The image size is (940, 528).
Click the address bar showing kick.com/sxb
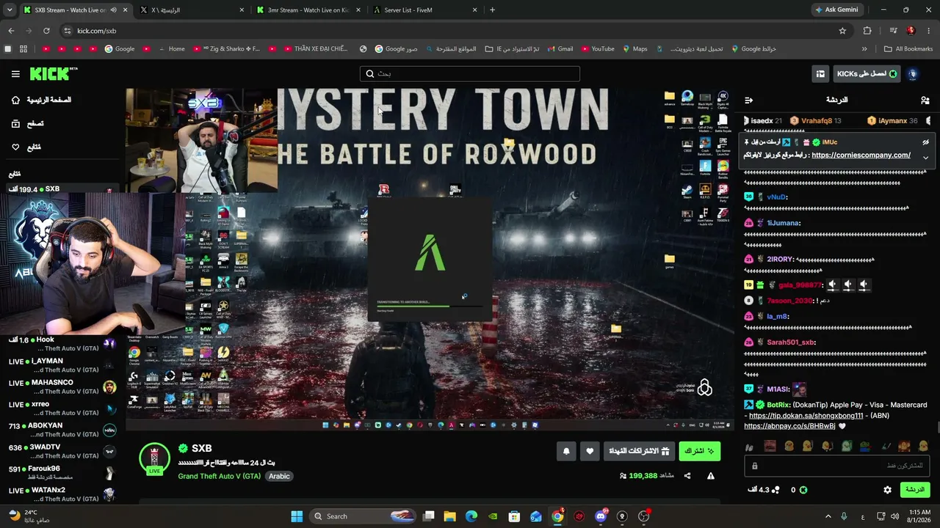[455, 31]
